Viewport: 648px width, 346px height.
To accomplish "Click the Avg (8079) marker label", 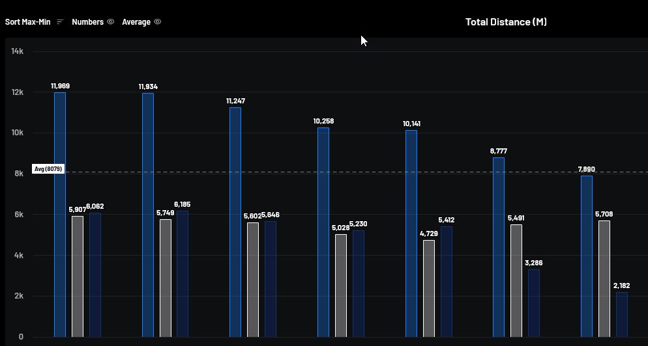I will (x=48, y=168).
